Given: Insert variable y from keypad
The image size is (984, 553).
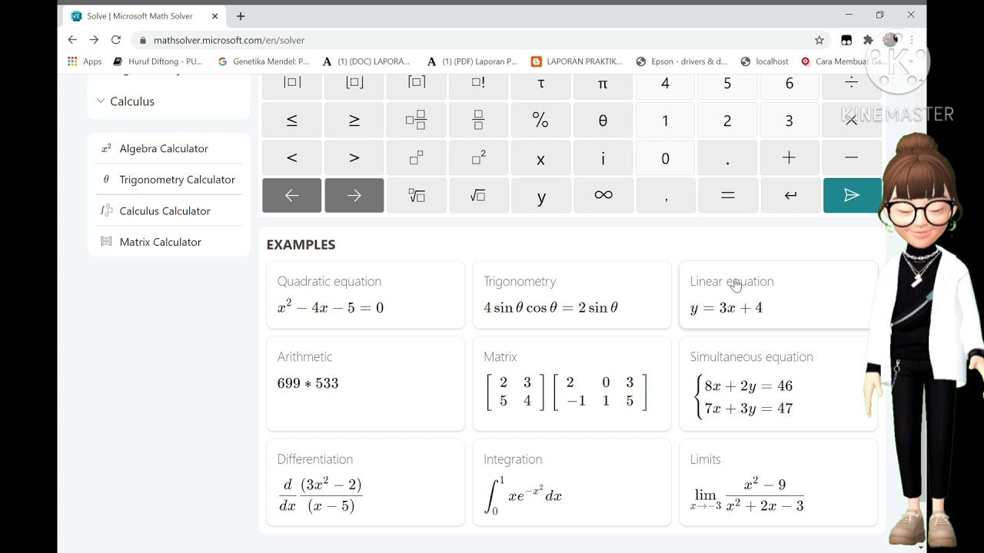Looking at the screenshot, I should pyautogui.click(x=540, y=195).
